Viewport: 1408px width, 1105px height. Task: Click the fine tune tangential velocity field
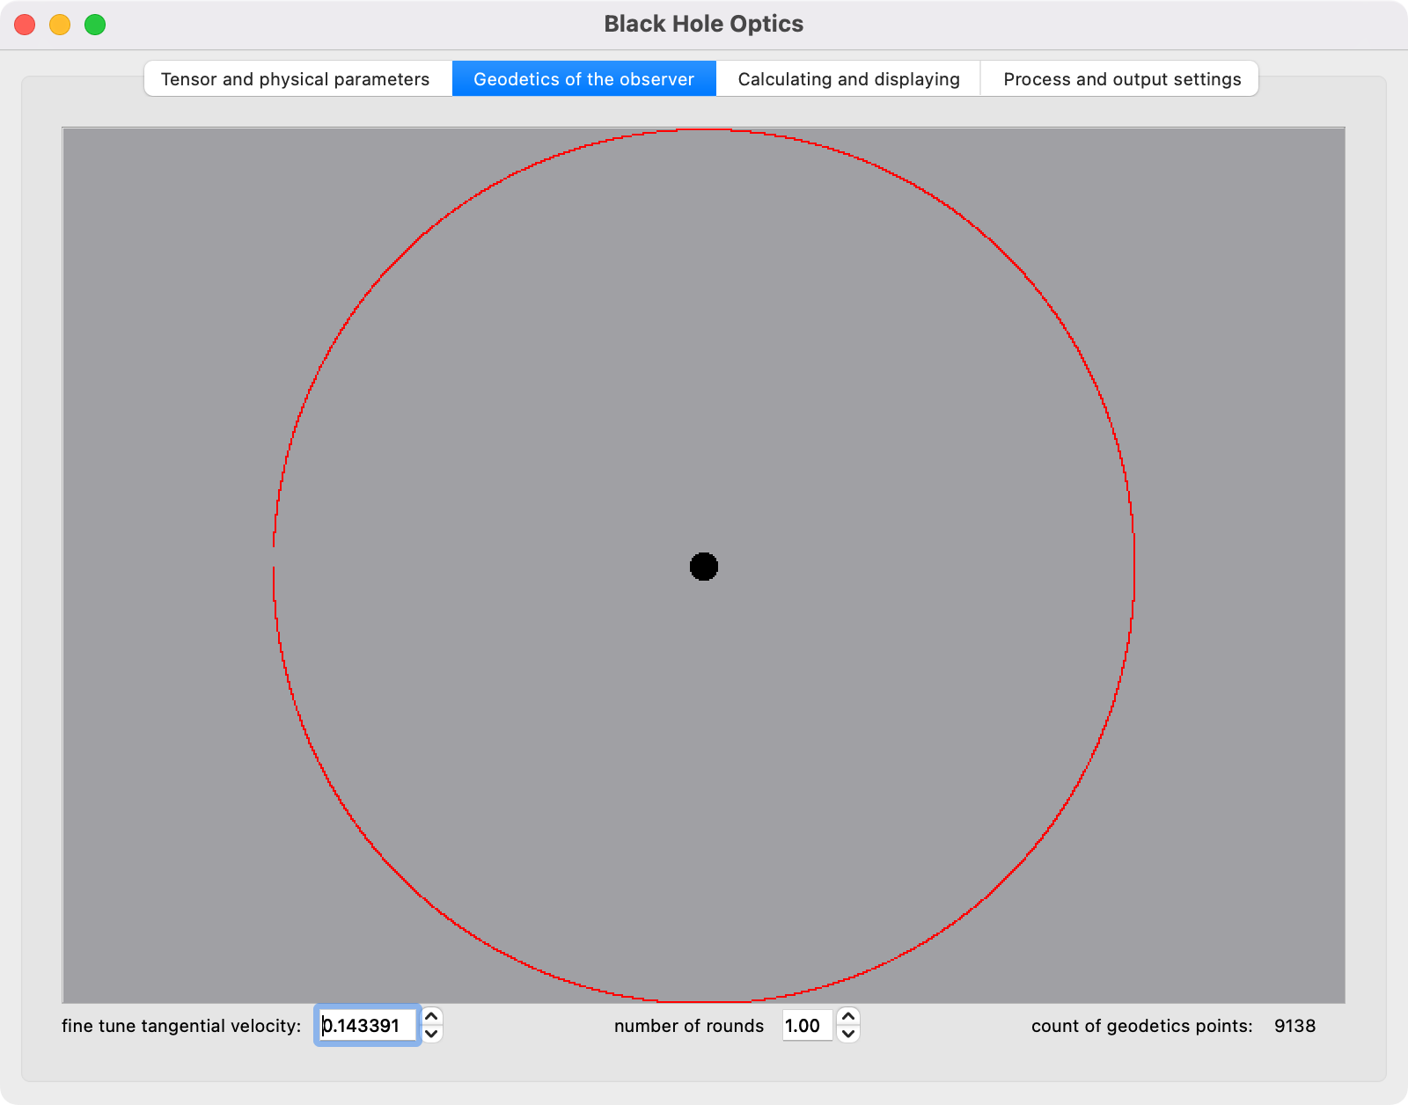pos(368,1026)
